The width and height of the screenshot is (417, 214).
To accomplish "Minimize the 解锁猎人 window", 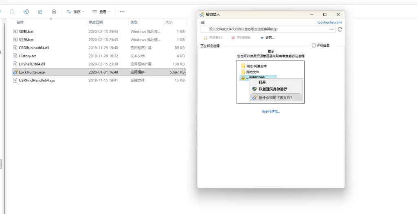I will pyautogui.click(x=312, y=15).
